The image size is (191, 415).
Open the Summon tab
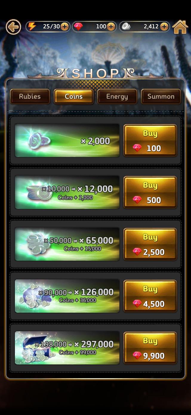pyautogui.click(x=161, y=96)
